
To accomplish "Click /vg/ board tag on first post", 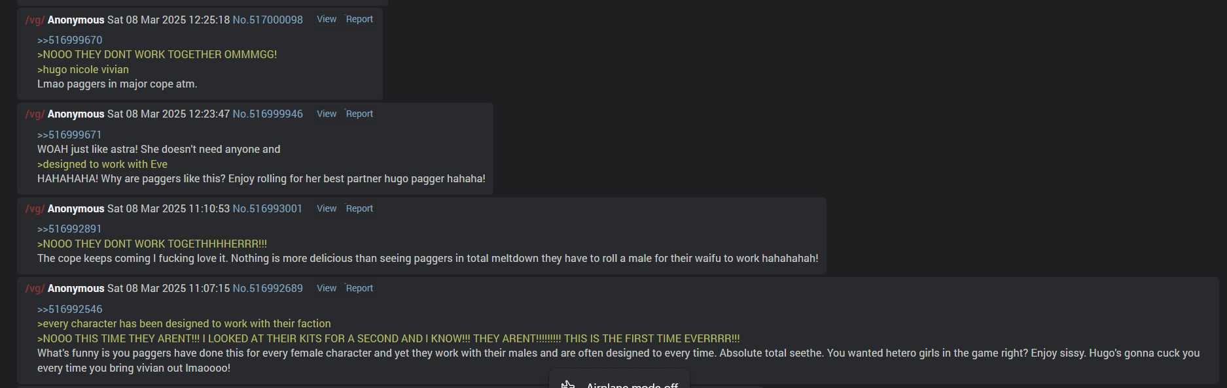I will click(35, 20).
